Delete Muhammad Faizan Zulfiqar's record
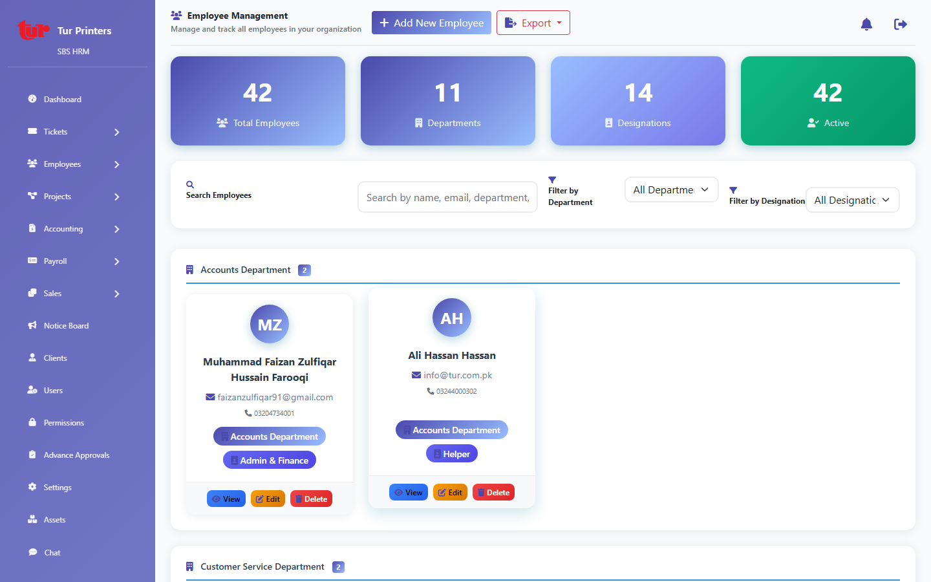This screenshot has width=931, height=582. click(311, 499)
